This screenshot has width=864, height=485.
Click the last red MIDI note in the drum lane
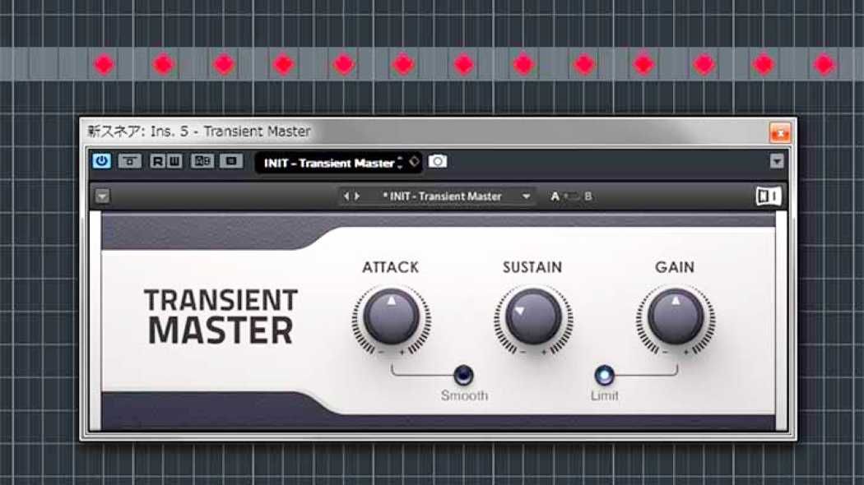(x=824, y=64)
